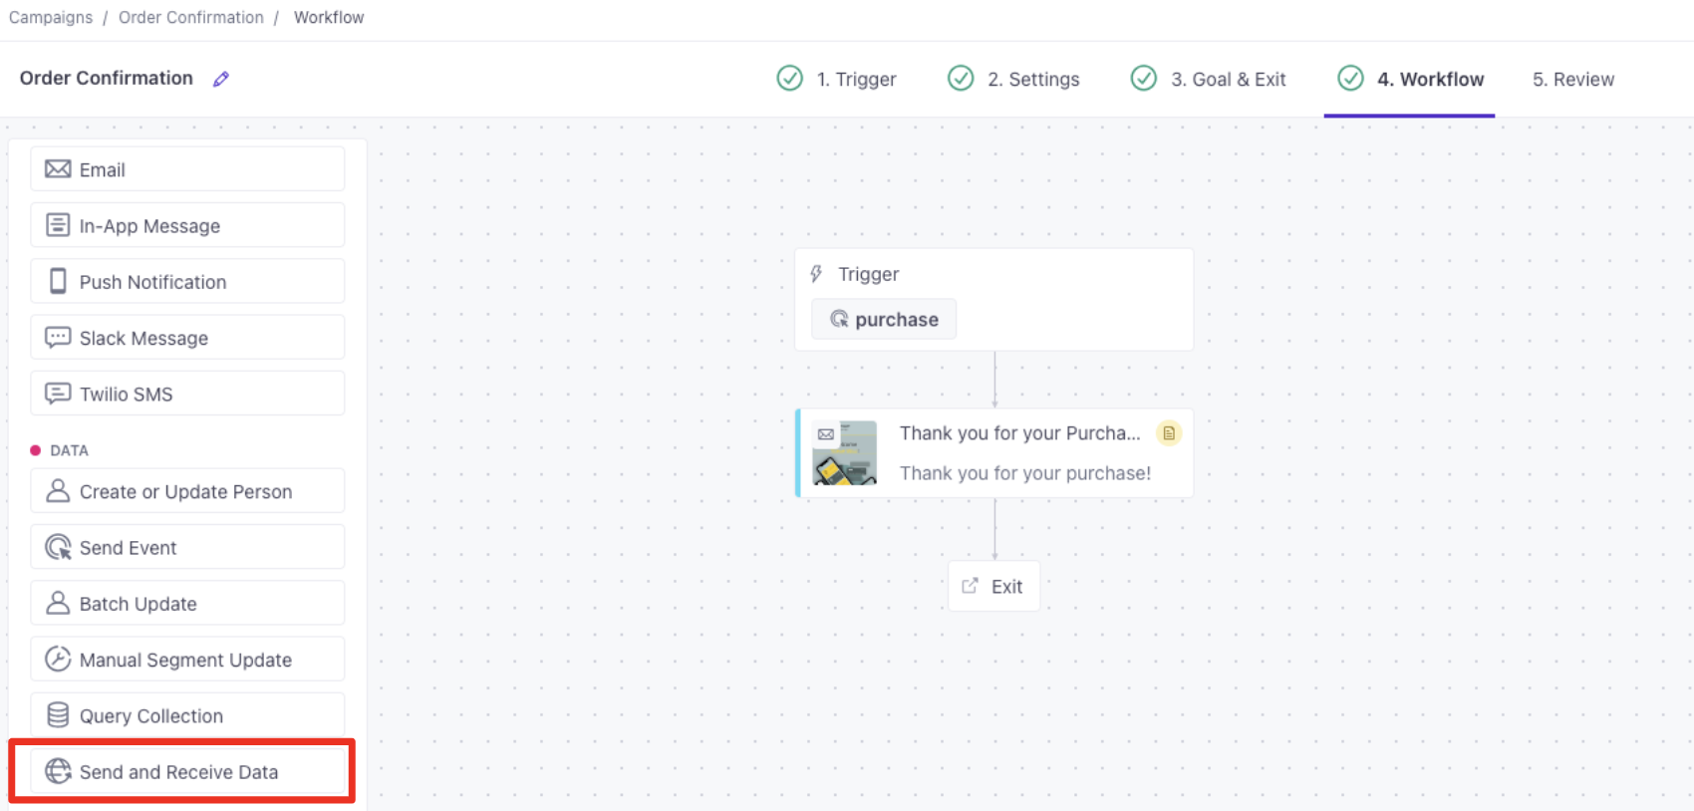Click the yellow note icon on email node

point(1169,433)
